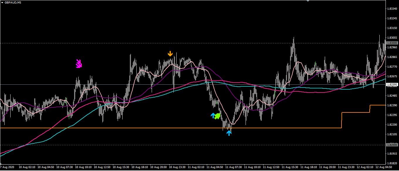Image resolution: width=399 pixels, height=171 pixels.
Task: Click the 10 Aug 04:50 time label
Action: [x=46, y=167]
